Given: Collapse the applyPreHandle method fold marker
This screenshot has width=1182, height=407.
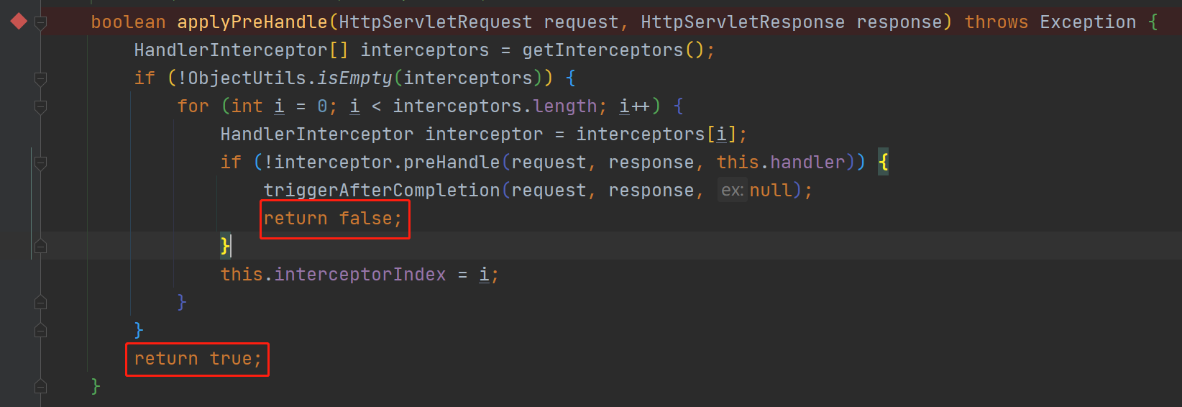Looking at the screenshot, I should 41,23.
